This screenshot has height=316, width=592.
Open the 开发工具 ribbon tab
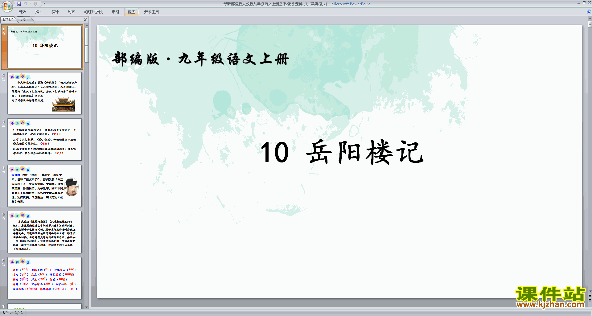(x=151, y=12)
